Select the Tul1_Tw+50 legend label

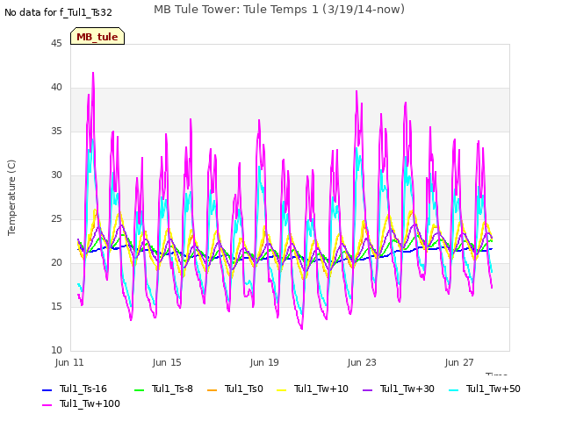494,389
